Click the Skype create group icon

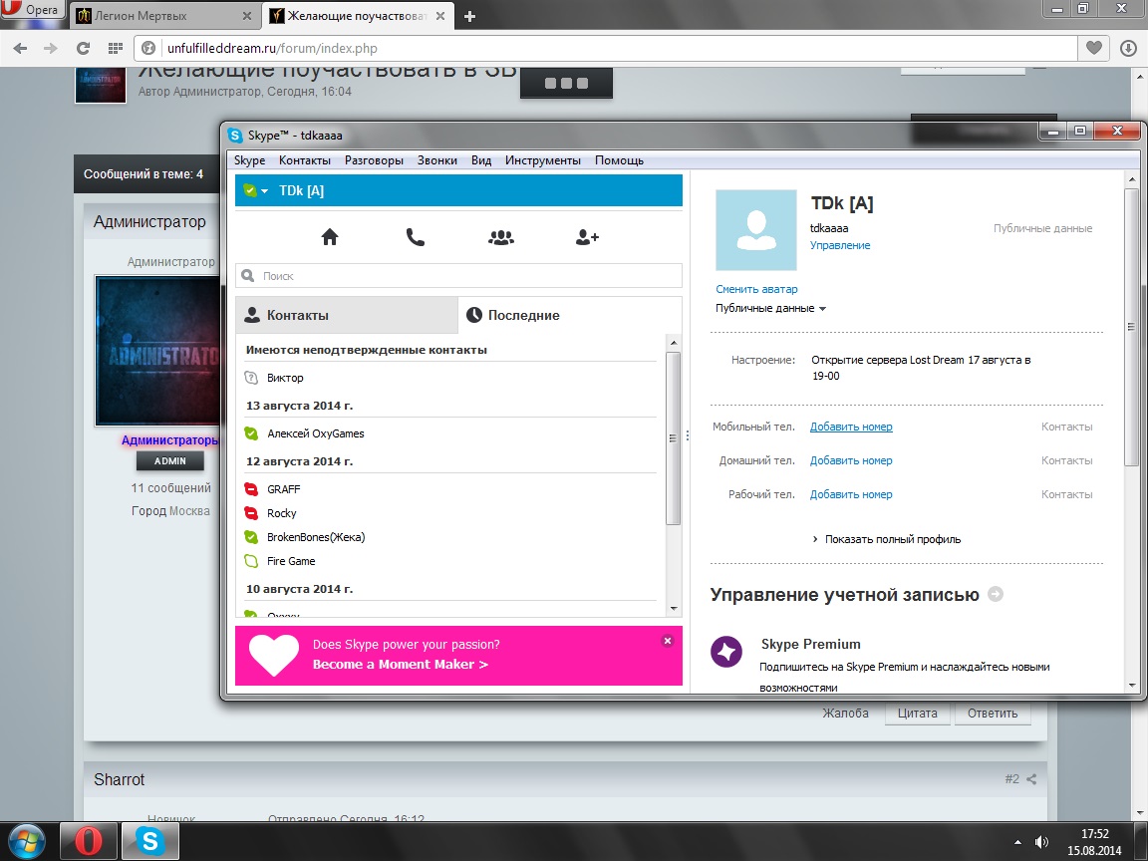(x=501, y=237)
